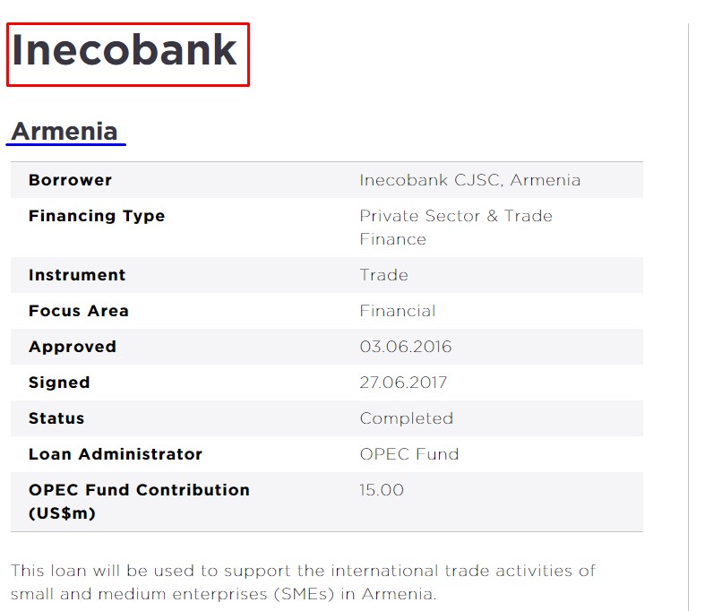Click the signed date 27.06.2017

(403, 383)
